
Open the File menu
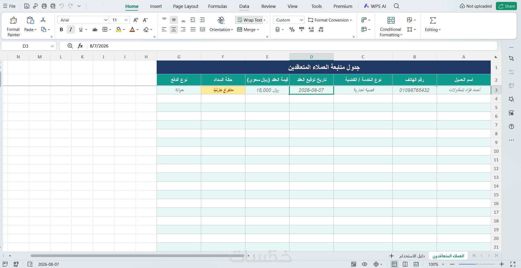click(x=10, y=6)
